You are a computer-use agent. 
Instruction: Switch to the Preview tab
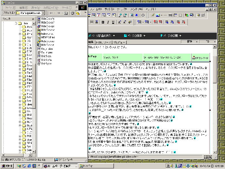(x=120, y=42)
